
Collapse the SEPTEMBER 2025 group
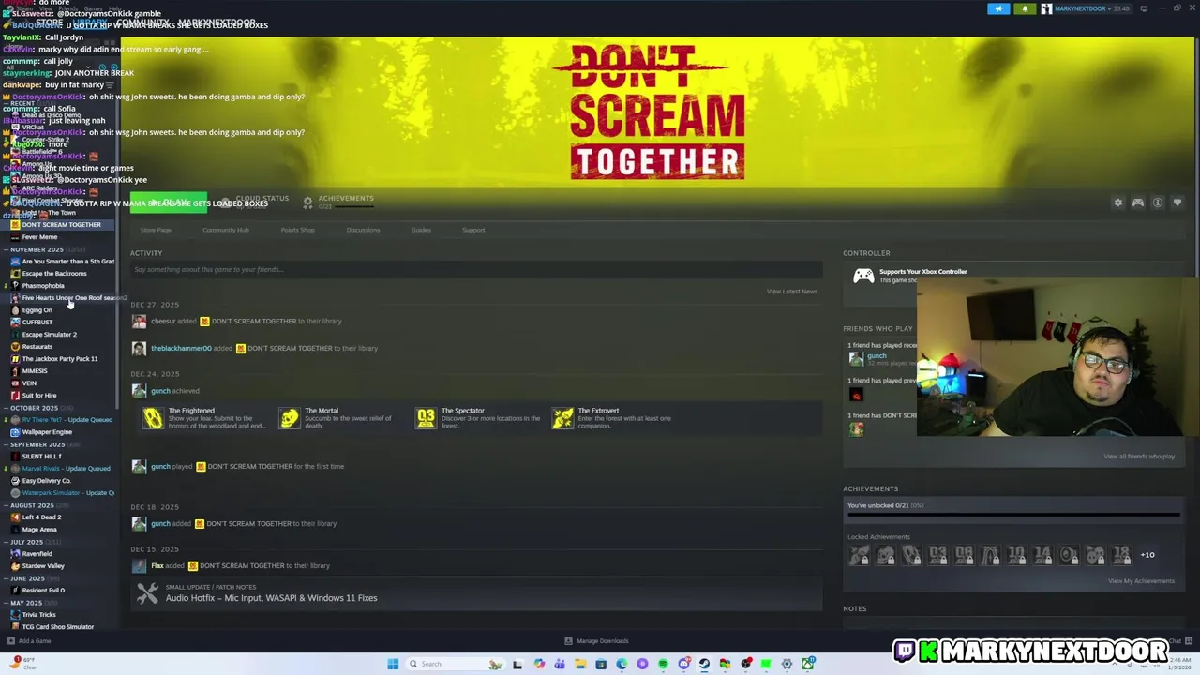[7, 444]
